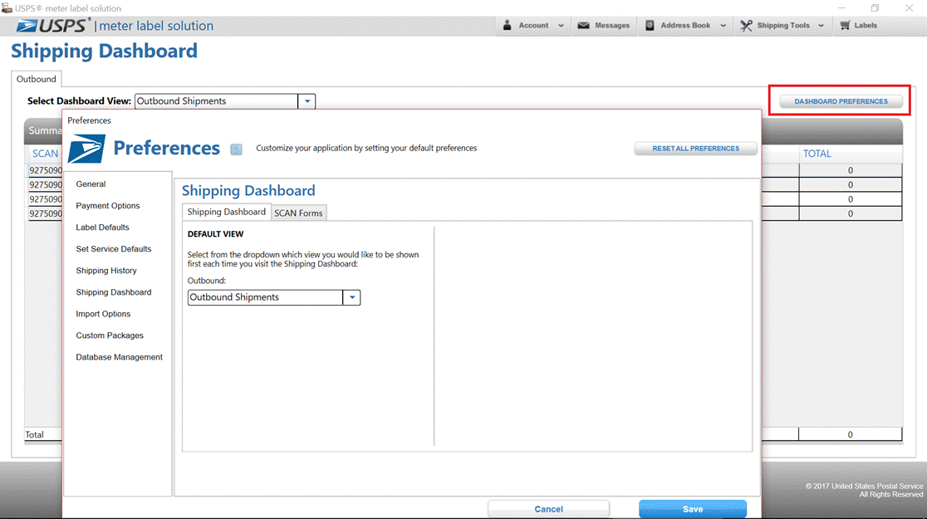Expand the Address Book menu chevron

pyautogui.click(x=723, y=26)
